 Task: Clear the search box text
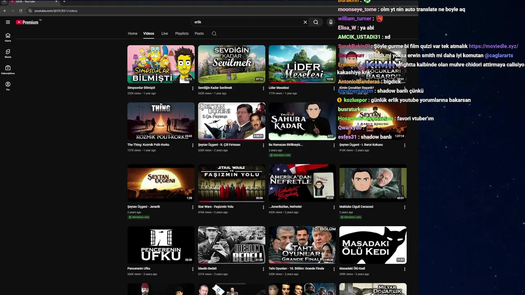(305, 22)
